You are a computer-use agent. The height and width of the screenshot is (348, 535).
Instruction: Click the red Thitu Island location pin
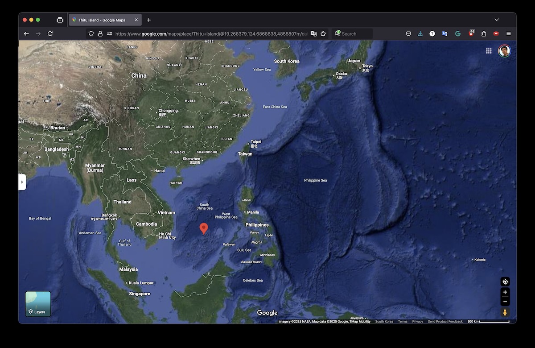(x=204, y=228)
